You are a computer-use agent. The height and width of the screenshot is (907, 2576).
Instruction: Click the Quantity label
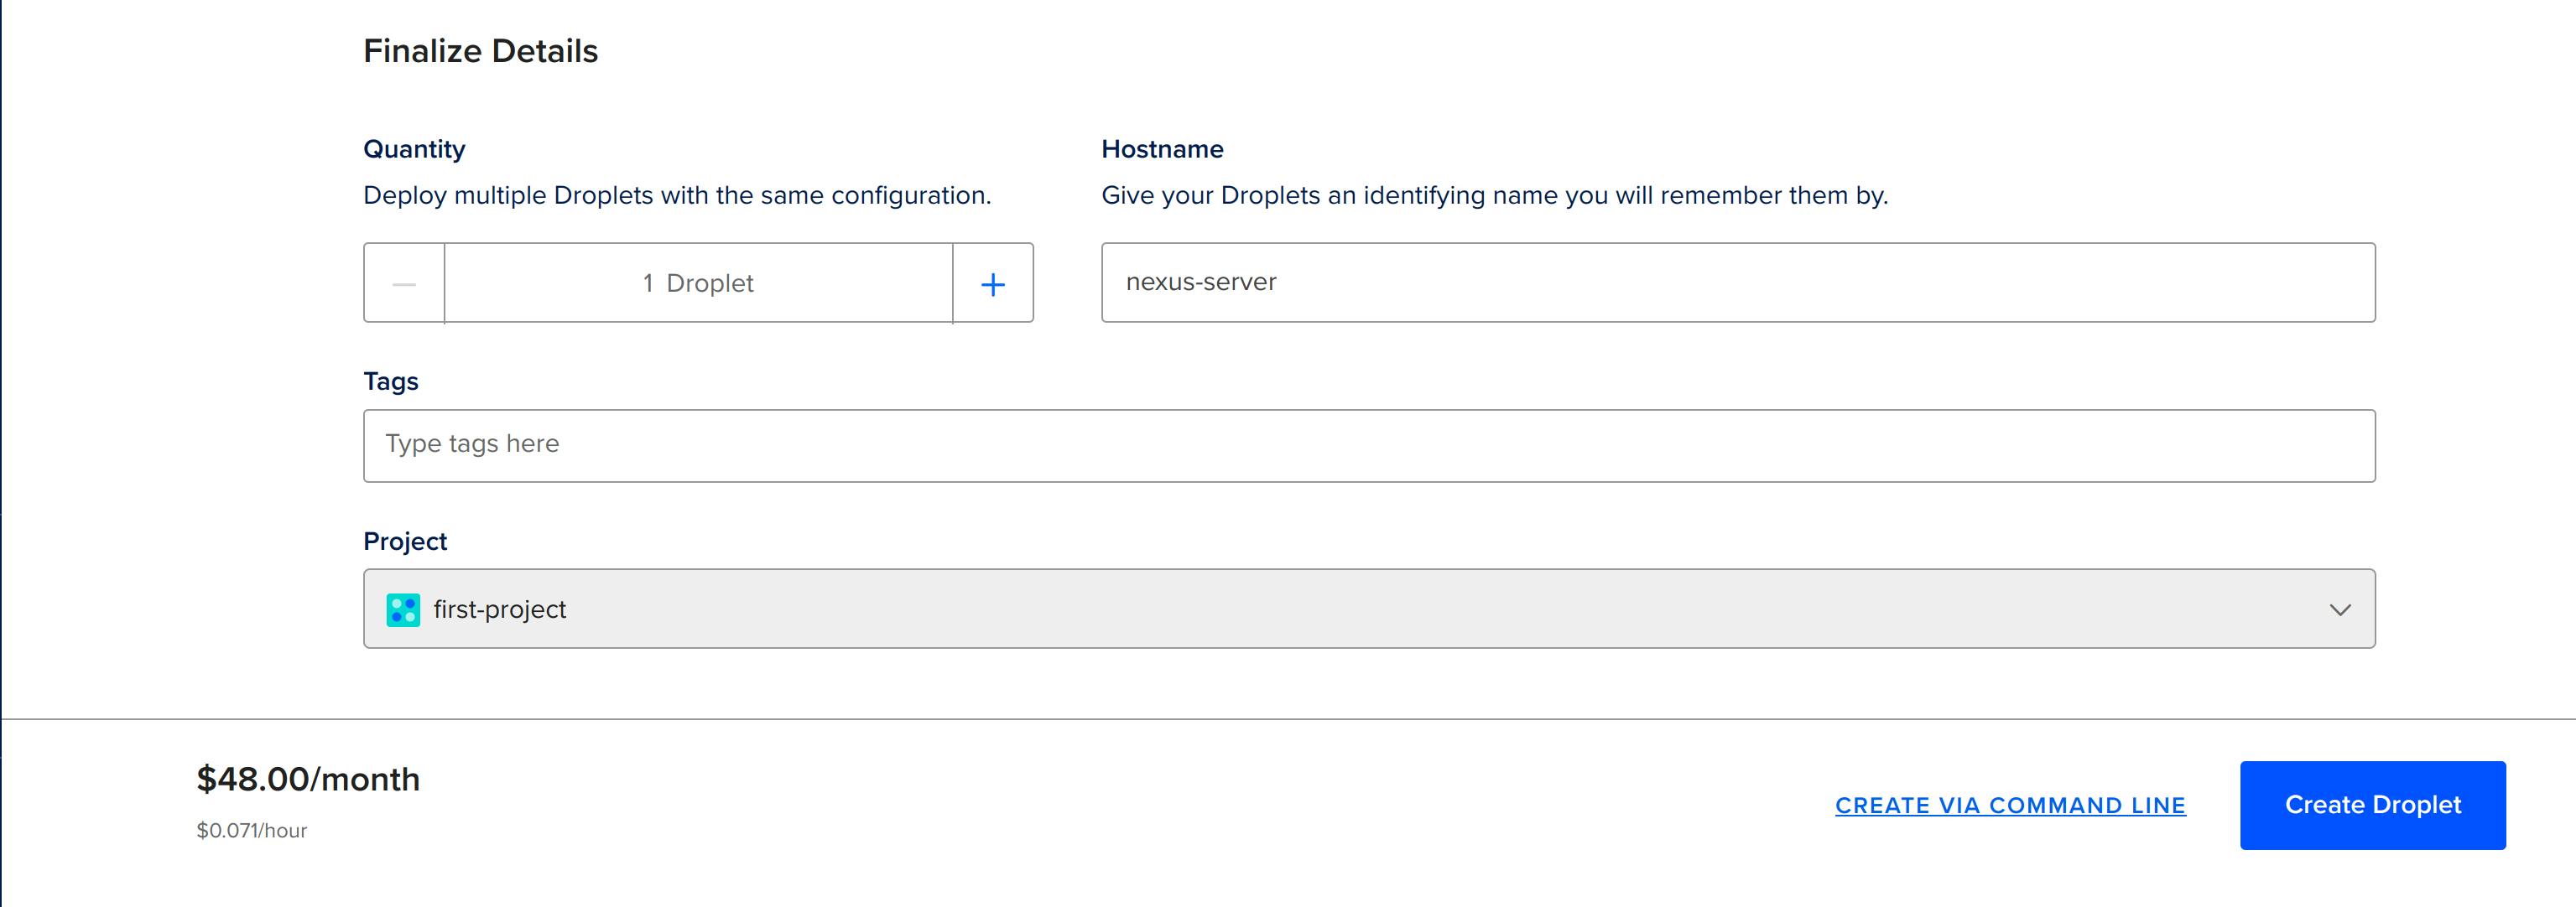414,149
